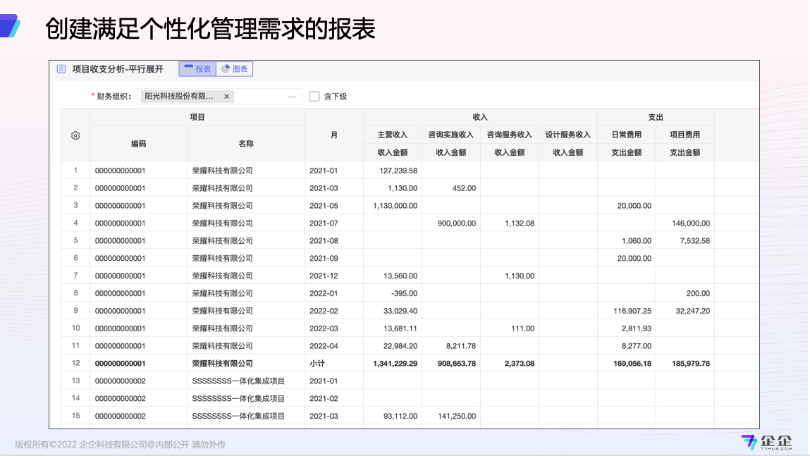The width and height of the screenshot is (810, 456).
Task: Click the 财务组织 input field
Action: [259, 97]
